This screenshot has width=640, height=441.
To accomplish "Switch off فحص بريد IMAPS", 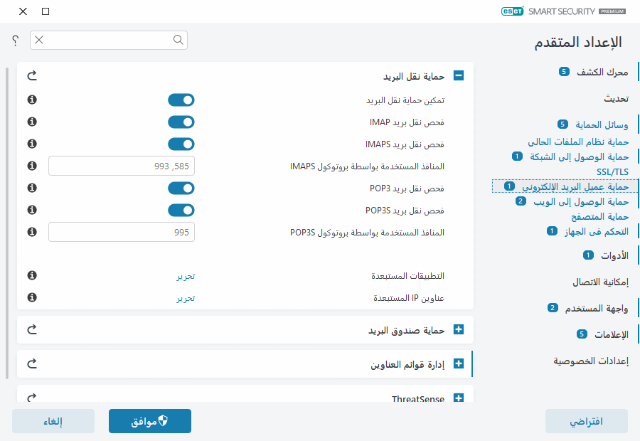I will (x=181, y=144).
